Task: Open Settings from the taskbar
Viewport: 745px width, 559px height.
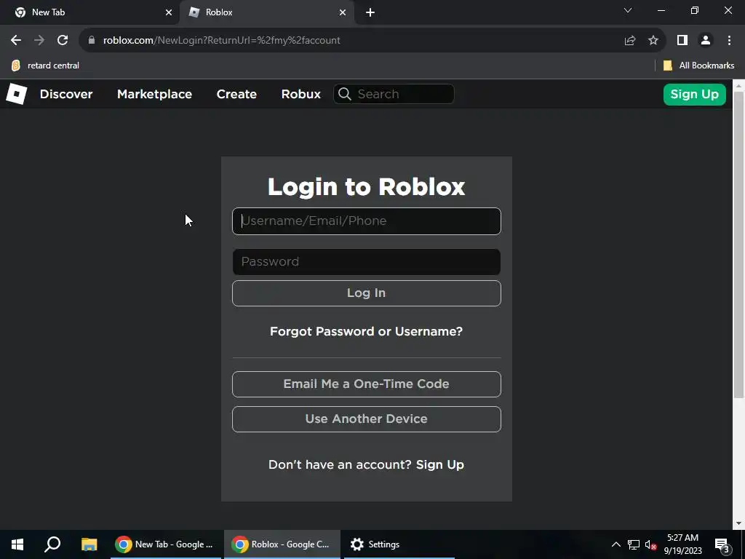Action: 399,544
